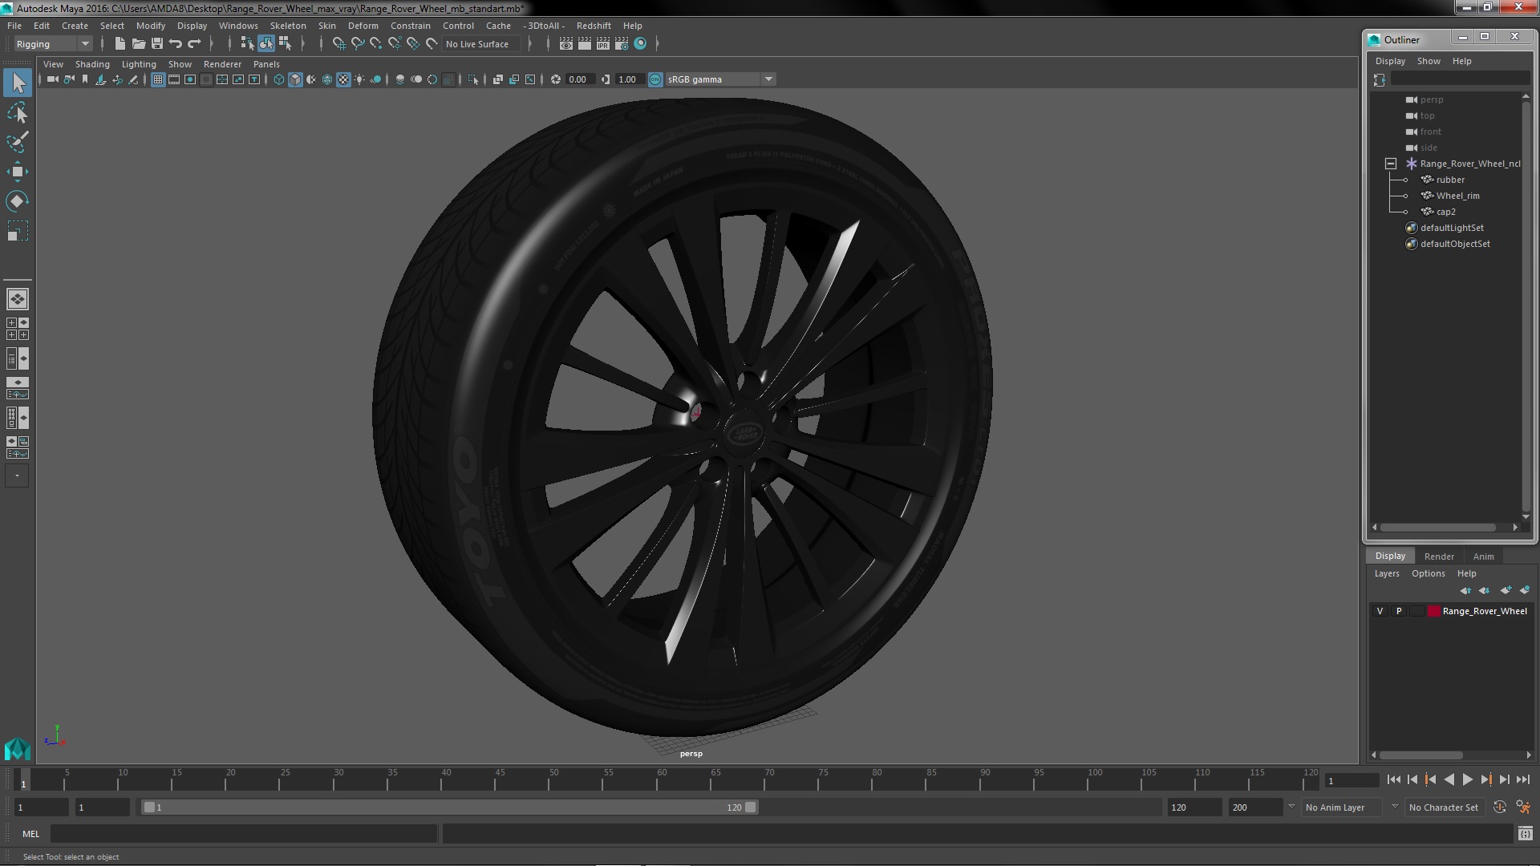Select defaultLightSet in Outliner

pos(1452,228)
